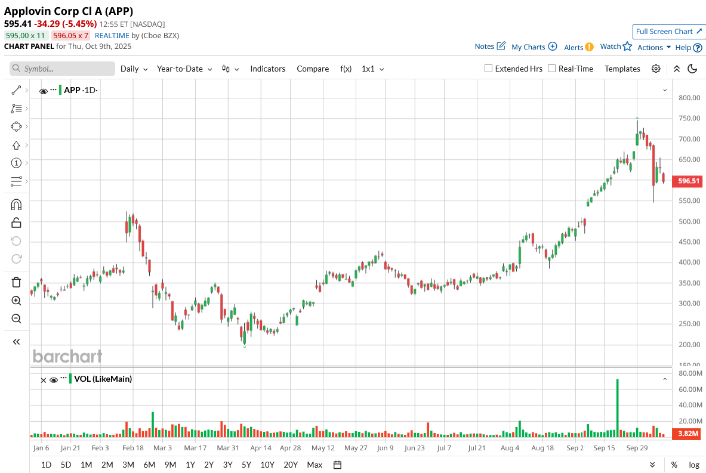The height and width of the screenshot is (473, 706).
Task: Open APP series more options dots
Action: 54,89
